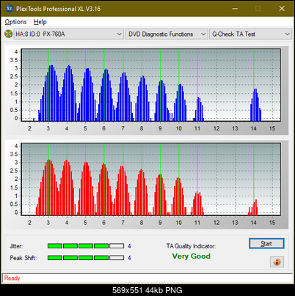Minimize the PlexTools window
The width and height of the screenshot is (295, 296).
[235, 9]
